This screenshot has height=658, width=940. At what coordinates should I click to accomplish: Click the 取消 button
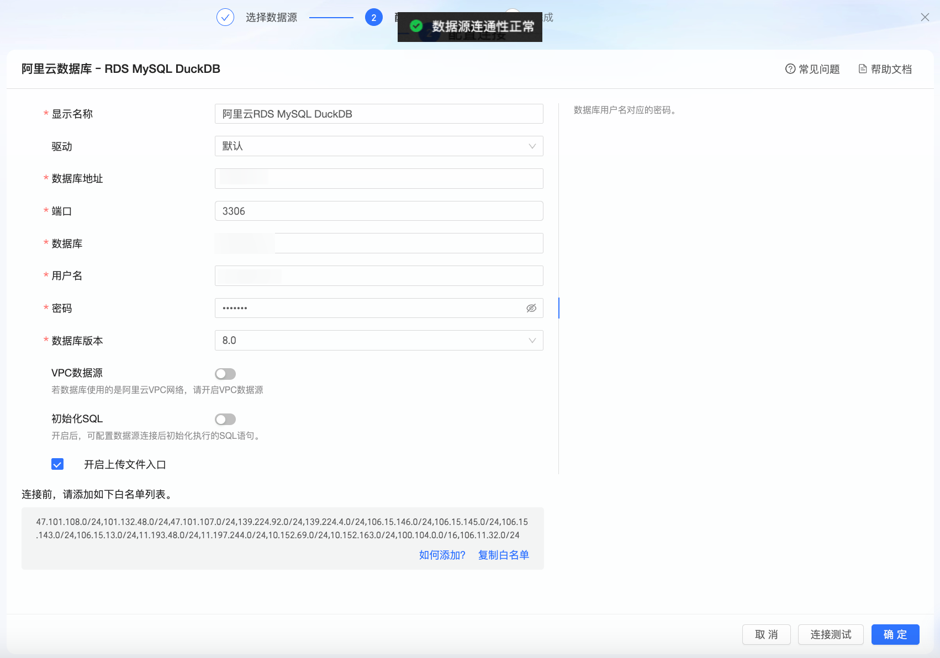tap(767, 635)
